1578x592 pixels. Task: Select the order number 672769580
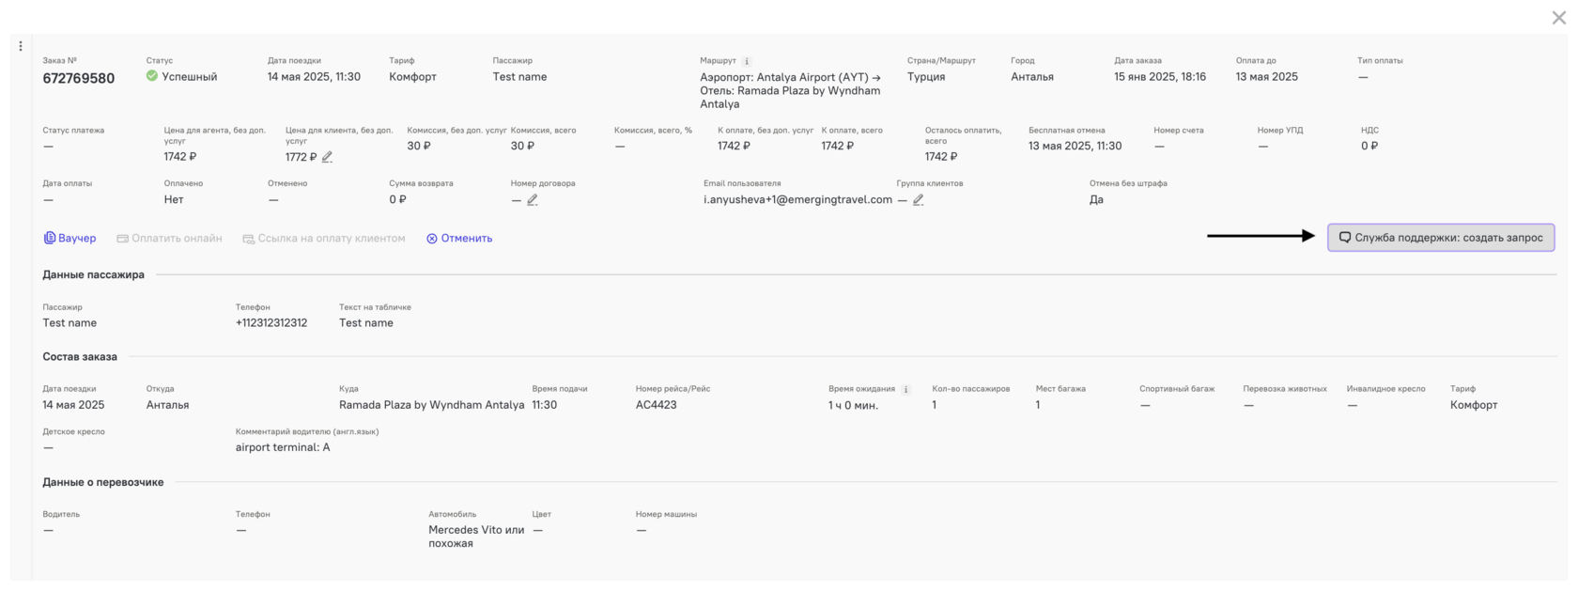[x=79, y=79]
